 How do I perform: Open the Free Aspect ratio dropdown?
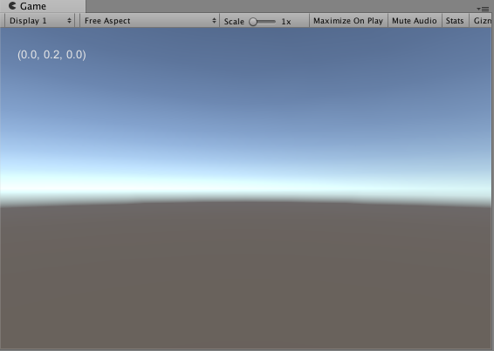(x=150, y=21)
